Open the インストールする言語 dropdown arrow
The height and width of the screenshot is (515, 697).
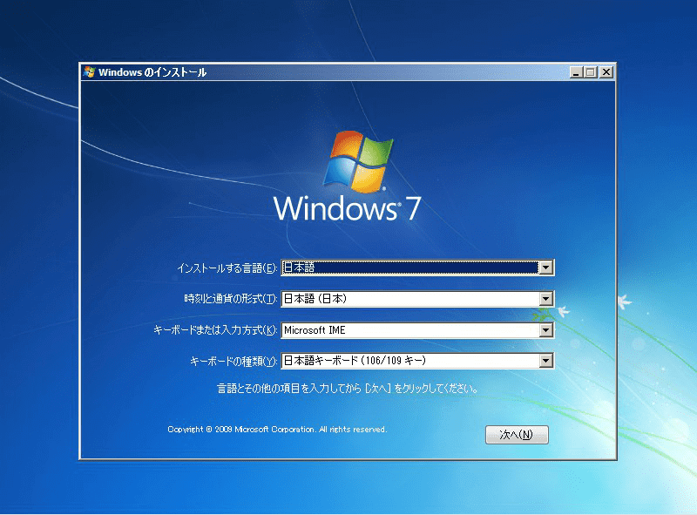(546, 268)
